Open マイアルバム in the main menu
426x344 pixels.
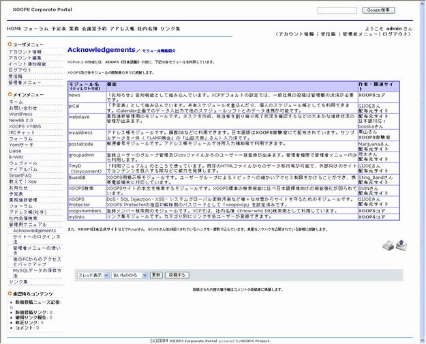pos(23,169)
